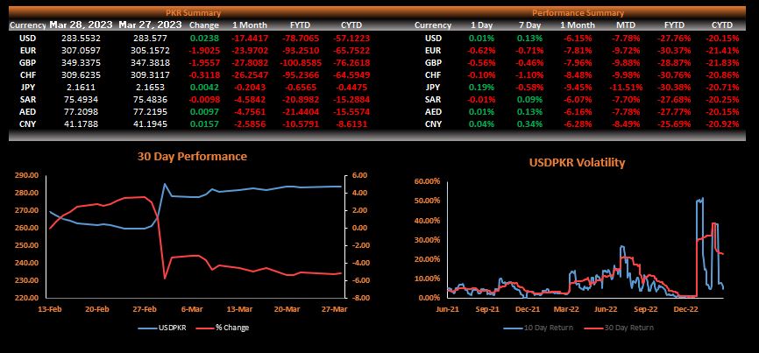Click the CHF 7 Day return -1.10%
Viewport: 759px width, 353px height.
click(x=528, y=75)
